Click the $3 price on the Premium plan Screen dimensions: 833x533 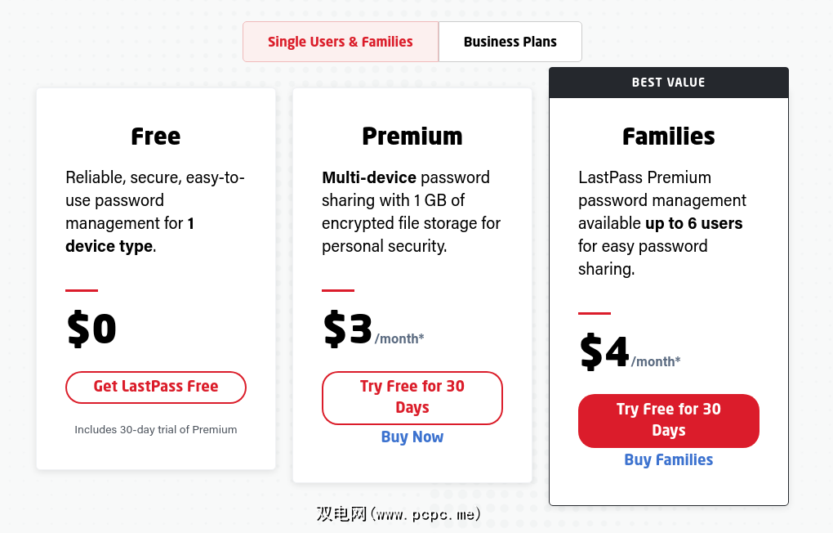[348, 329]
